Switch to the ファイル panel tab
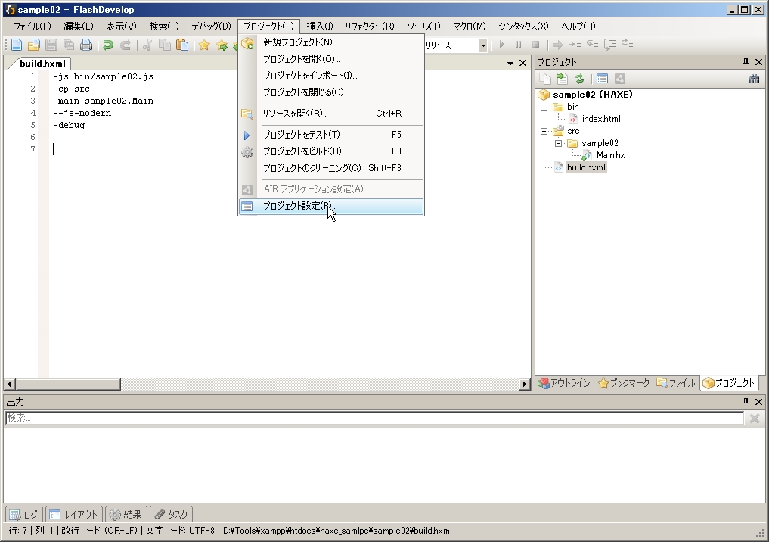769x542 pixels. (676, 383)
